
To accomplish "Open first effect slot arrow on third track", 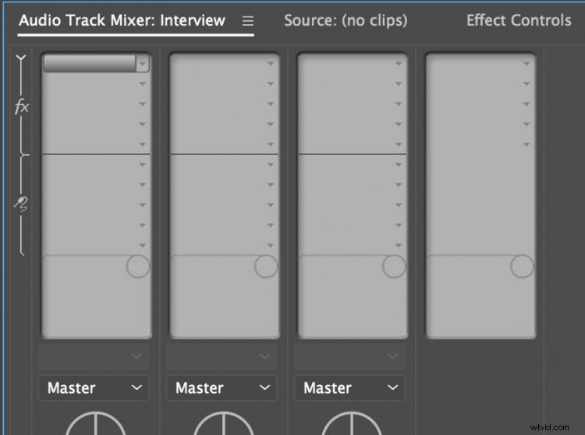I will 399,64.
